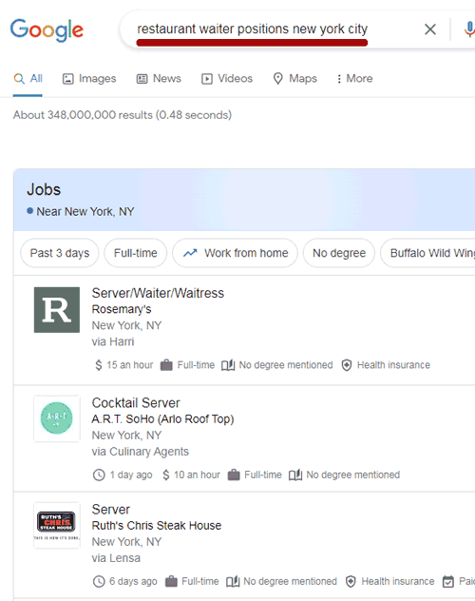Click Health insurance shield icon for Rosemary's

(x=347, y=365)
